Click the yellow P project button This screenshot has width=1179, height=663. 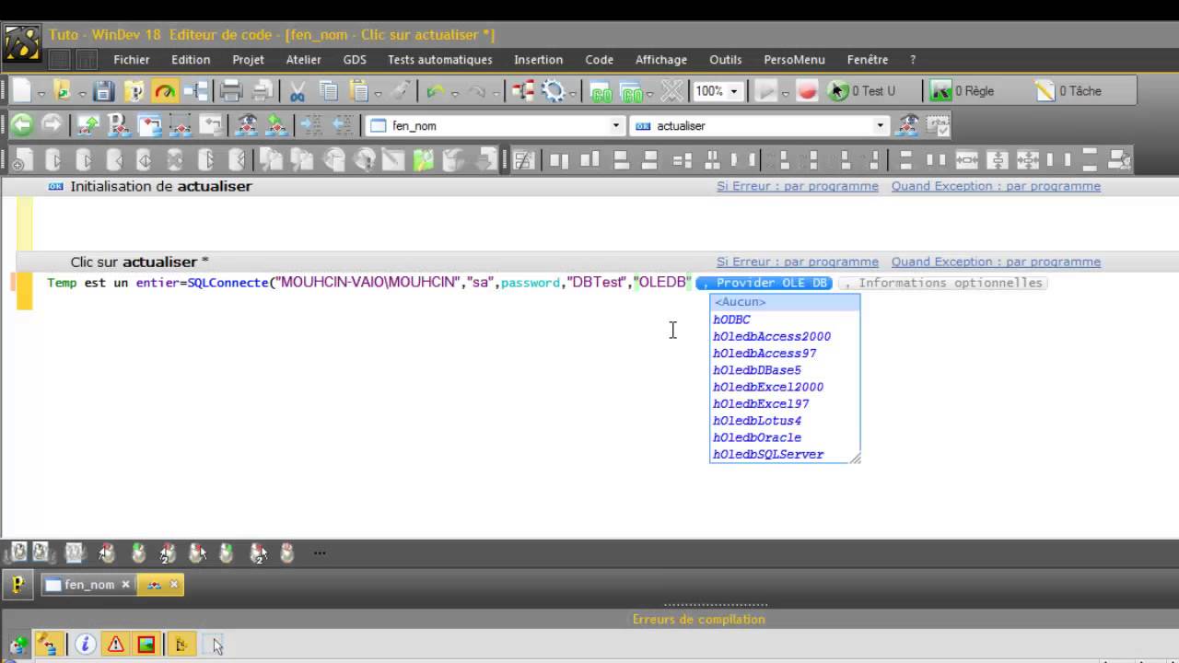click(x=17, y=584)
